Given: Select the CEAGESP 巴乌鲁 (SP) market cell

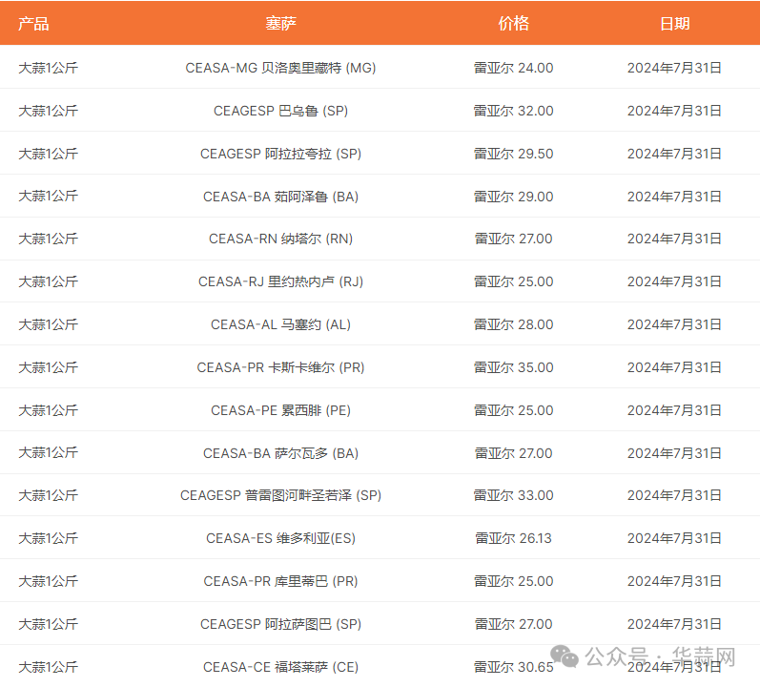Looking at the screenshot, I should (x=280, y=111).
